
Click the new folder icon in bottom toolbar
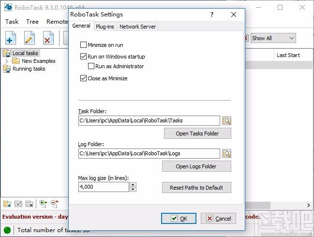[7, 204]
